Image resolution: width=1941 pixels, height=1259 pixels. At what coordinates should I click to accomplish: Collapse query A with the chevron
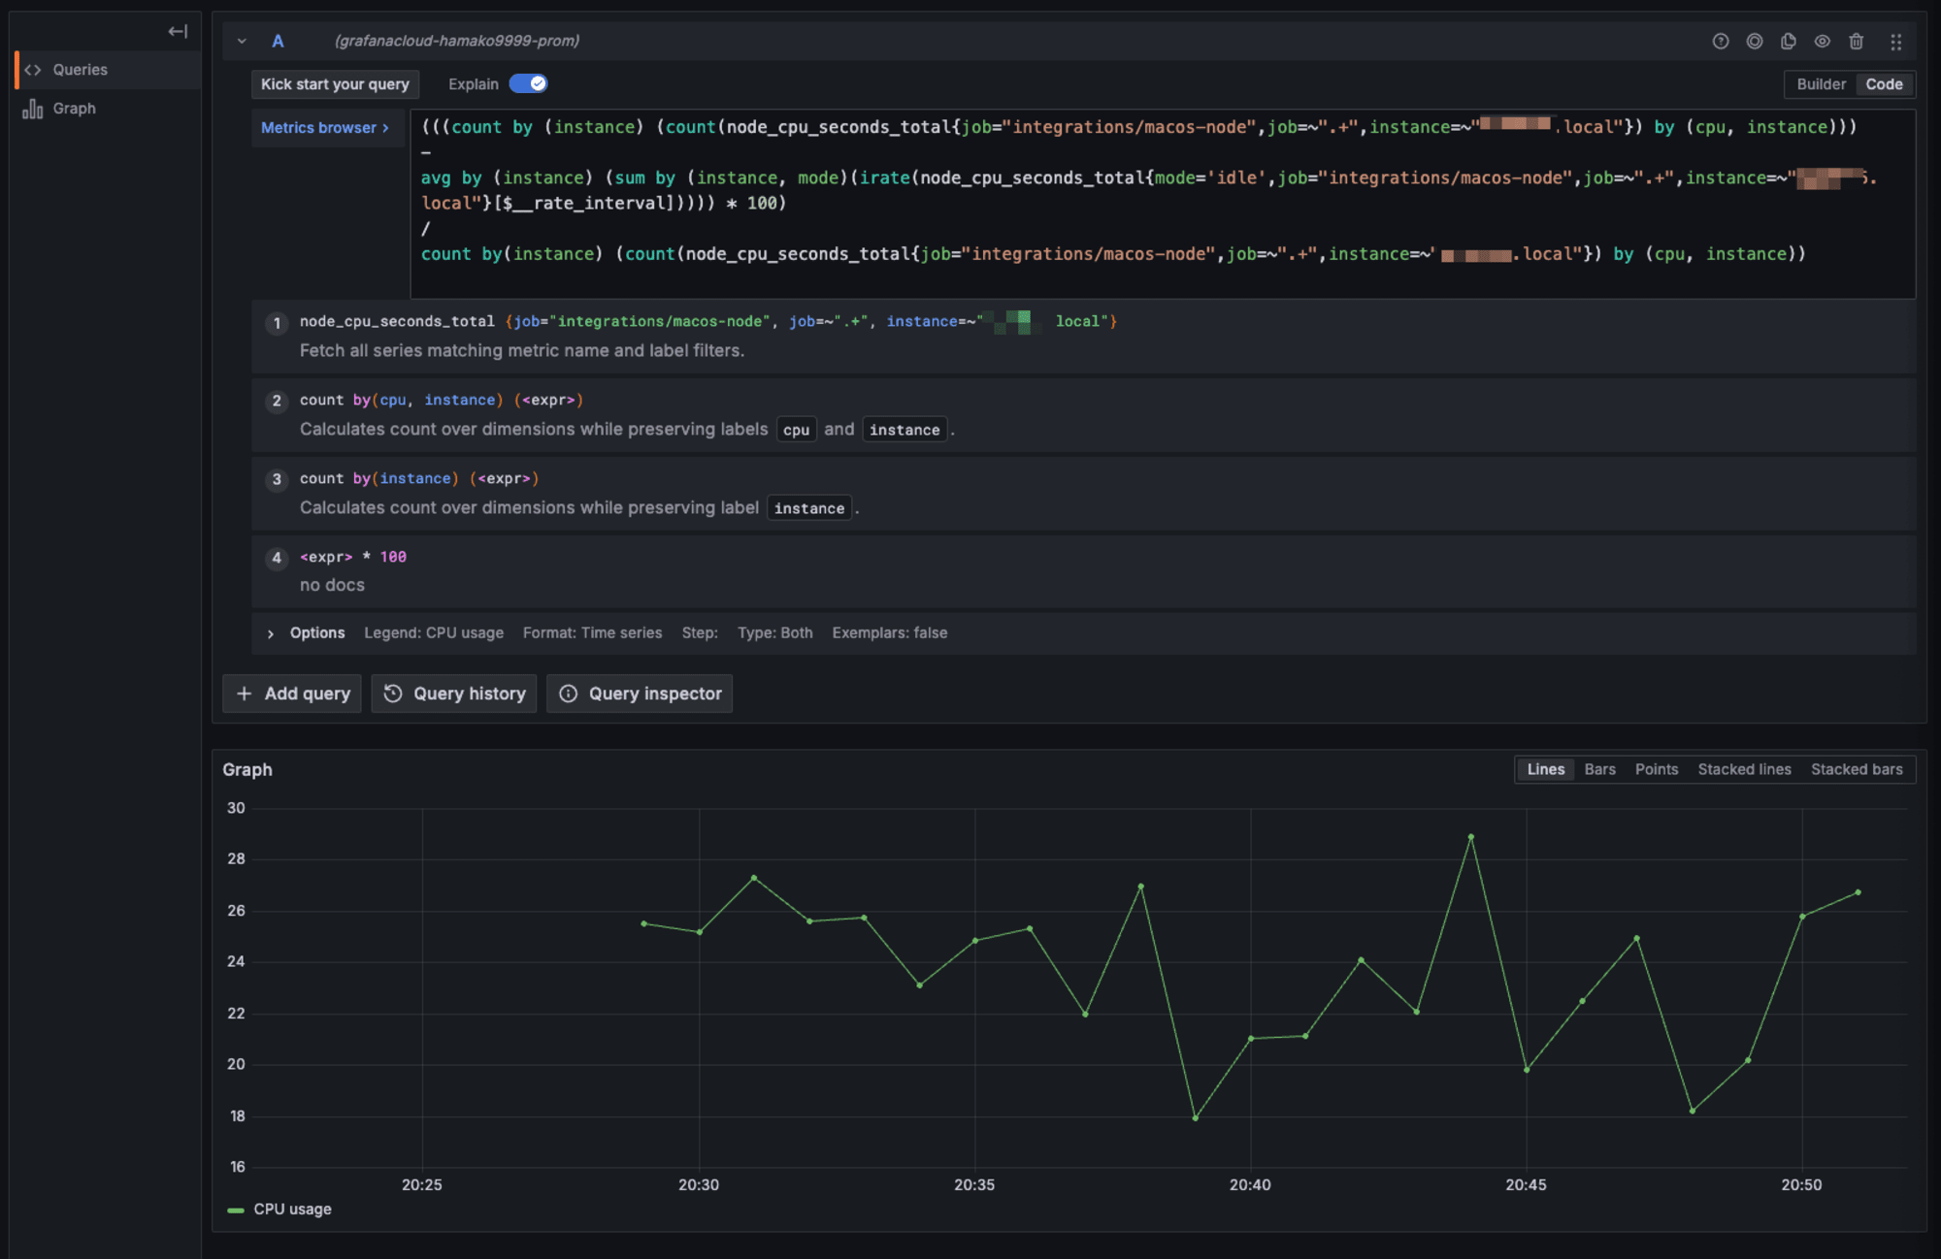pos(242,41)
